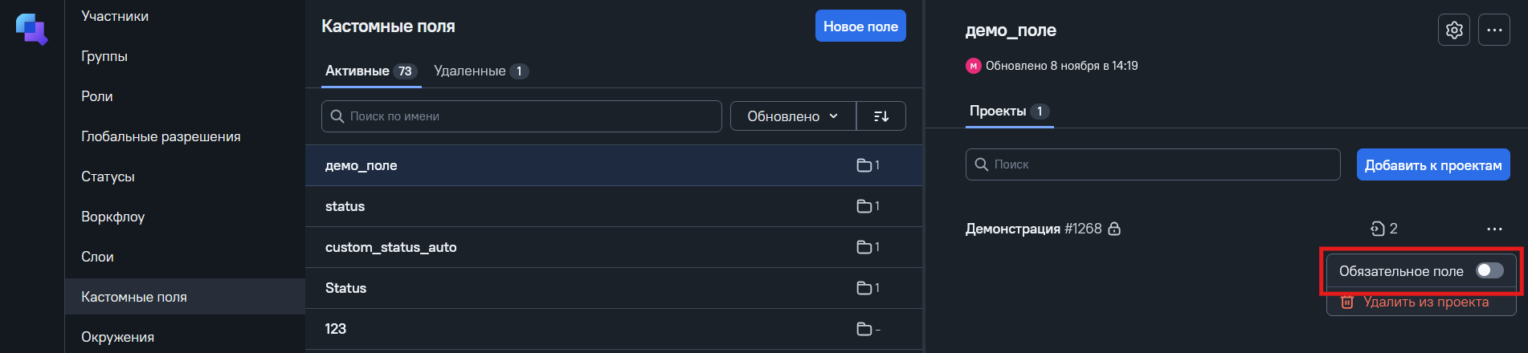Toggle the Обязательное поле switch
The width and height of the screenshot is (1528, 353).
tap(1489, 270)
